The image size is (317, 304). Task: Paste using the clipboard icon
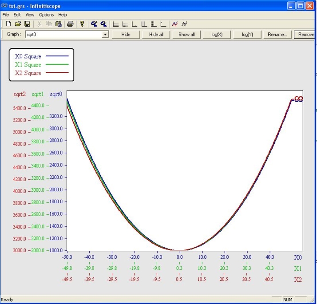tap(59, 24)
